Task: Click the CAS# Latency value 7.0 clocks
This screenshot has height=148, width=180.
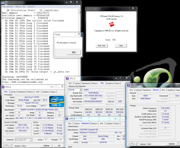Action: point(165,114)
